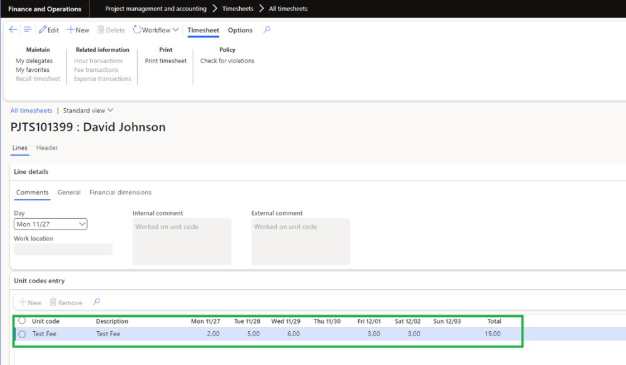This screenshot has height=365, width=626.
Task: Open action bar search magnifier icon
Action: pos(267,30)
